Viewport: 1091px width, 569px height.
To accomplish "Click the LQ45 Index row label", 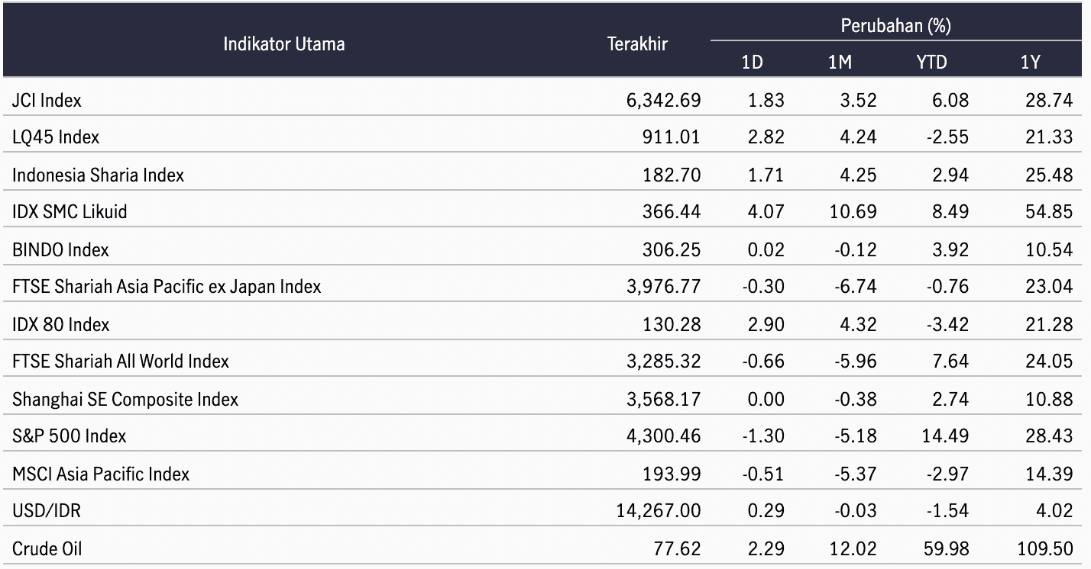I will click(x=56, y=137).
